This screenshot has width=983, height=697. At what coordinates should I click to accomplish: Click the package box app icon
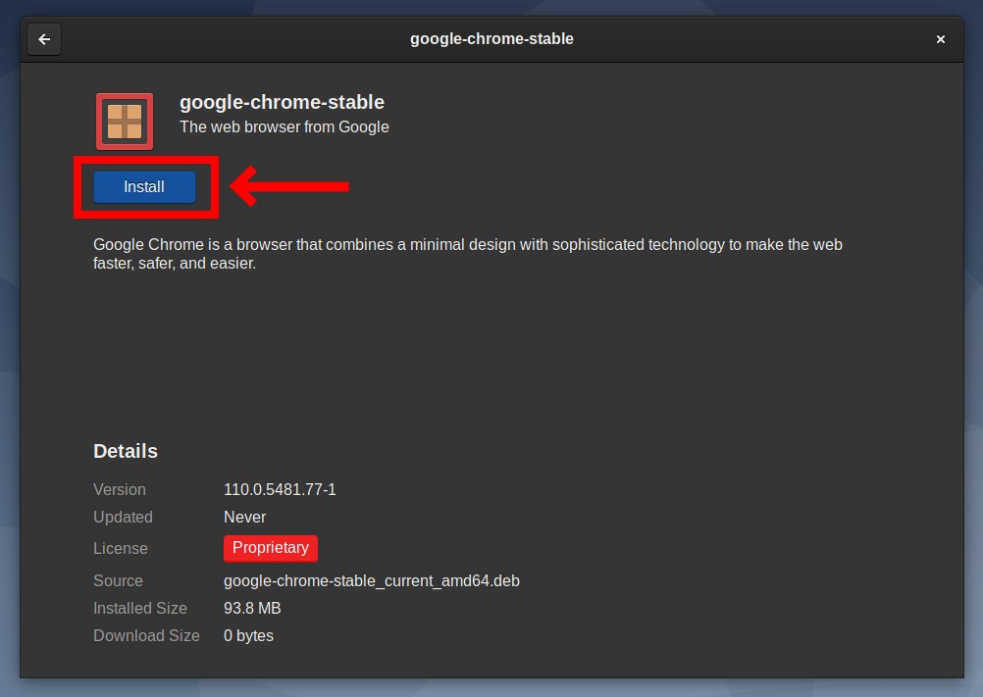tap(125, 122)
